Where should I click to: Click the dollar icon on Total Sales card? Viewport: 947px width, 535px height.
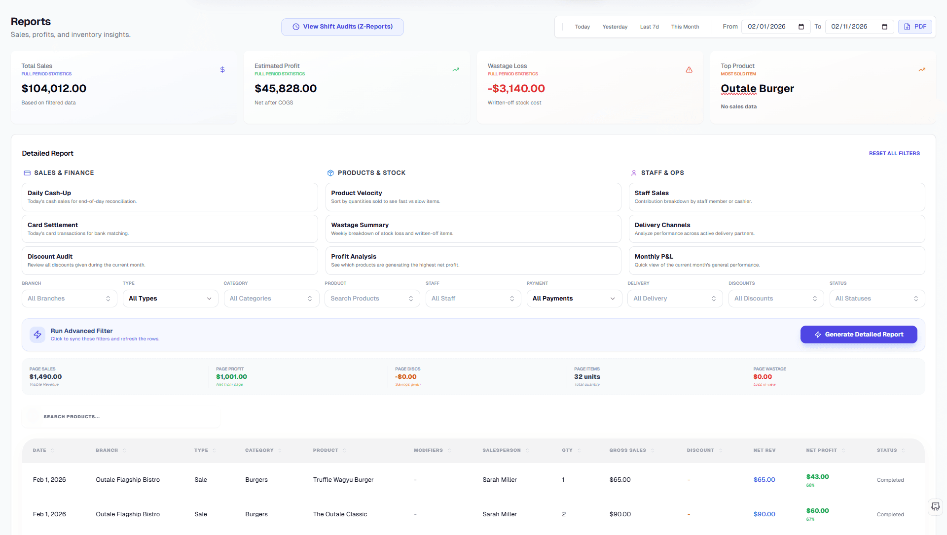[x=222, y=69]
